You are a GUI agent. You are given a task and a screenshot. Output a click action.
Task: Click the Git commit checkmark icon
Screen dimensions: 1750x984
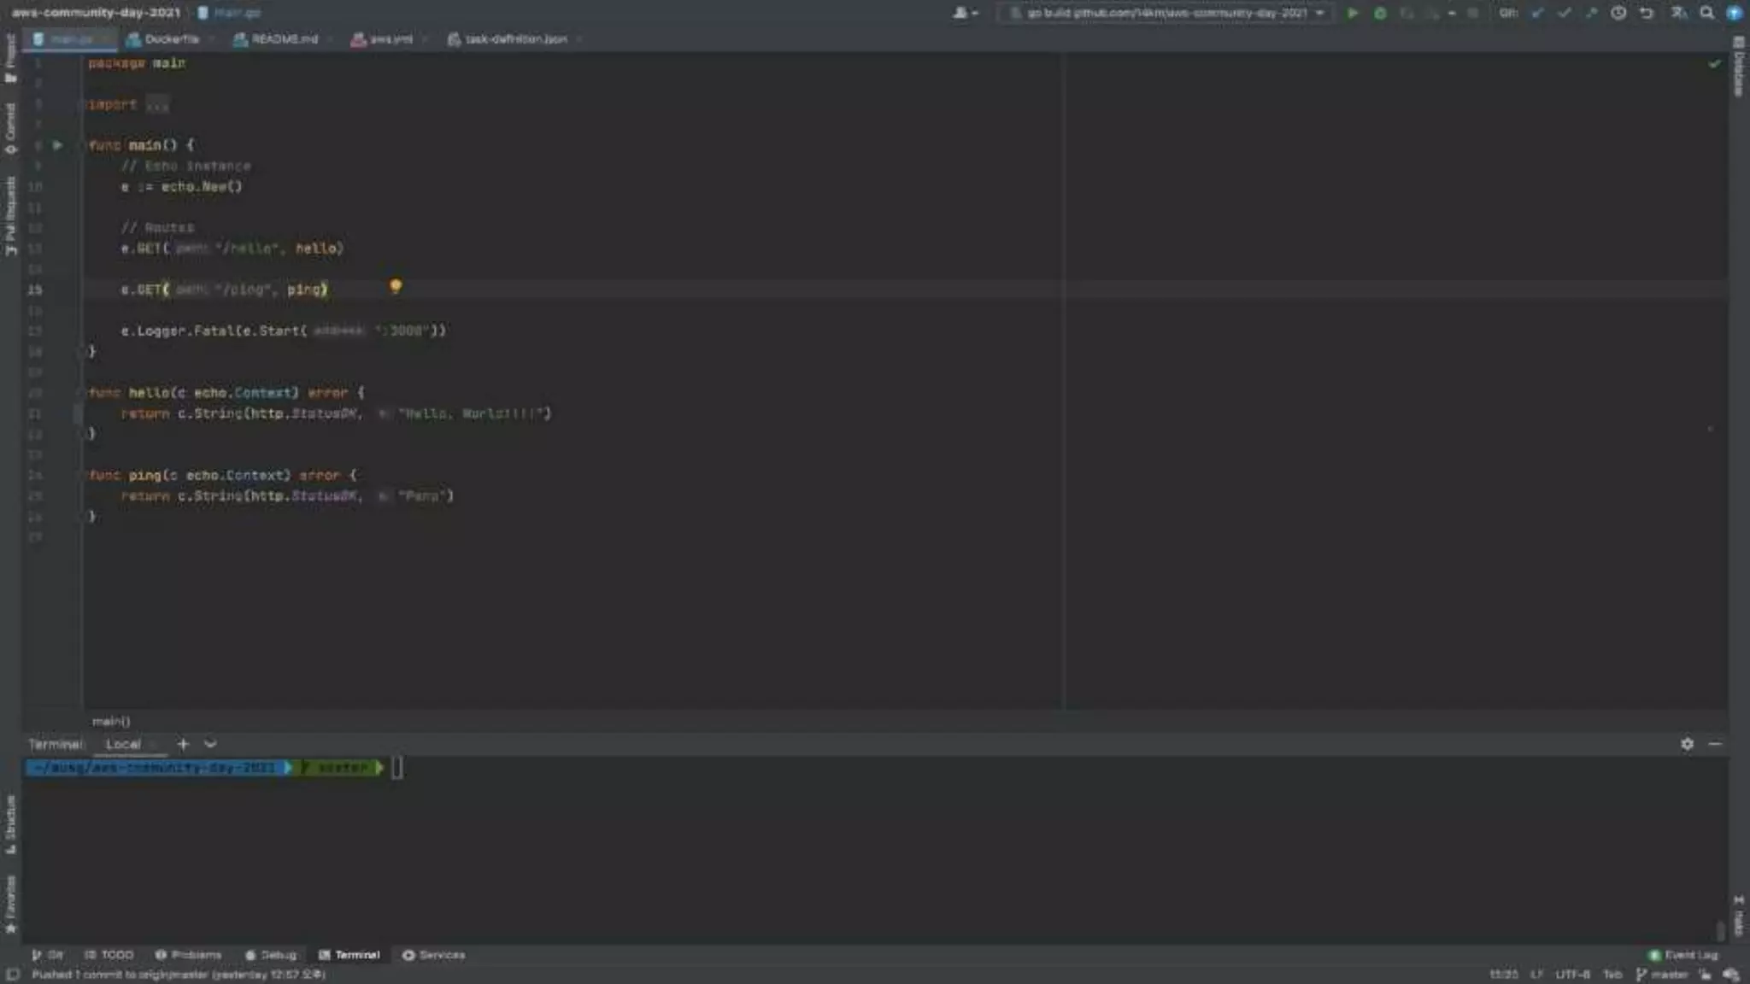tap(1564, 13)
